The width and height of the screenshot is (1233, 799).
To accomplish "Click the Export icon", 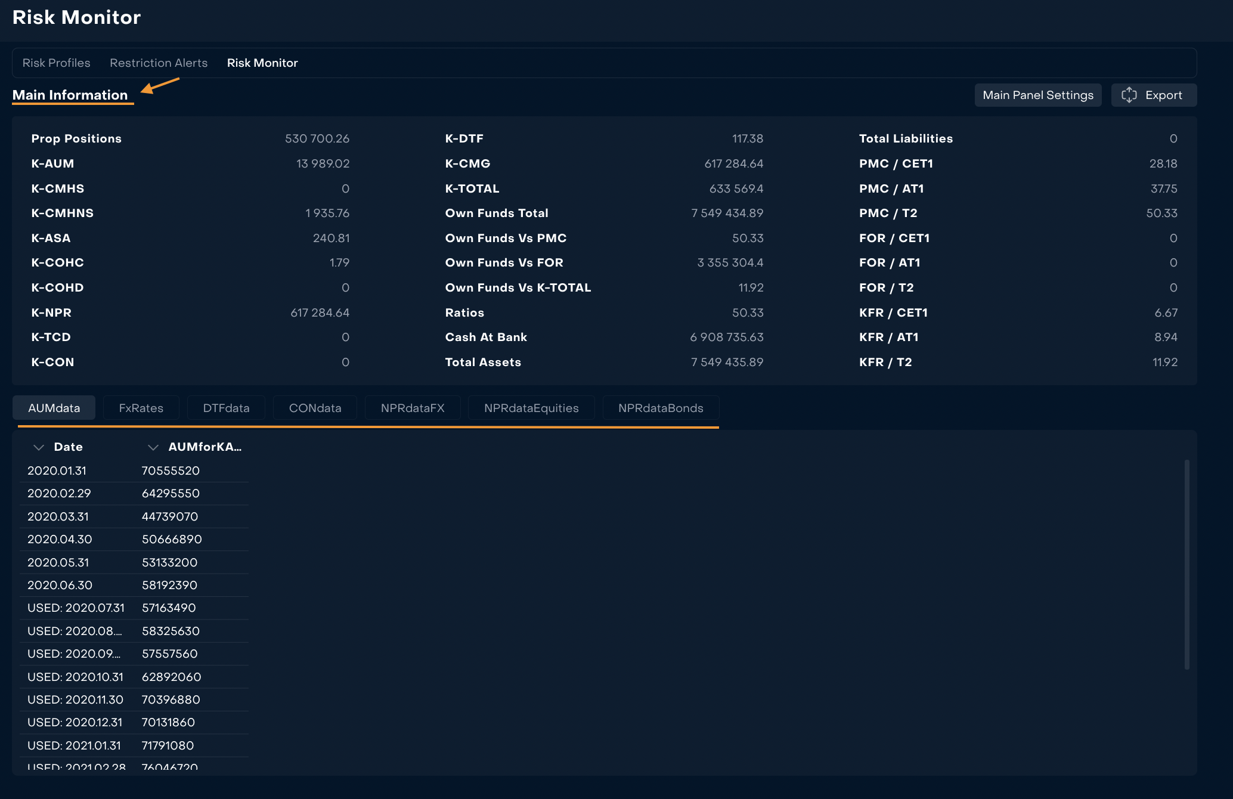I will (1129, 95).
